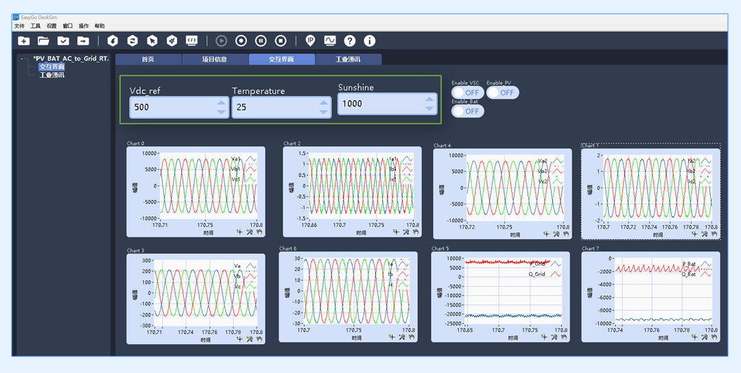The image size is (741, 373).
Task: Select the zoom tool on Chart 6
Action: (401, 337)
